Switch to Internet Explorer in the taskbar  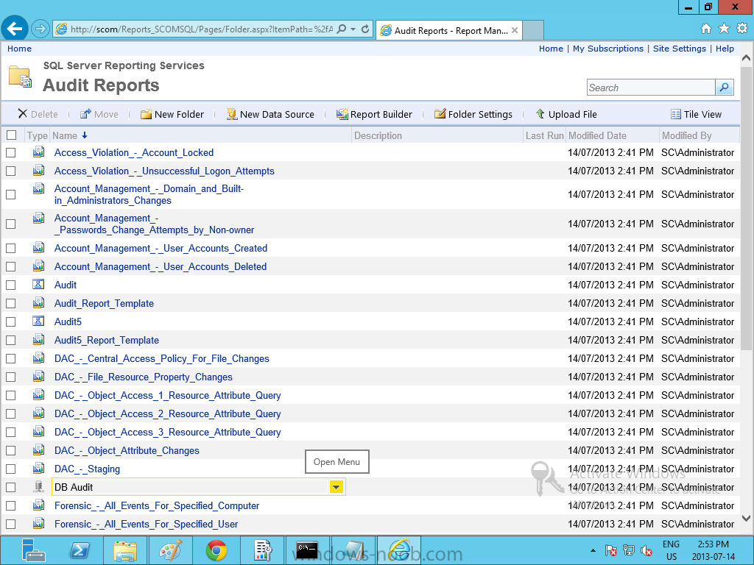click(400, 550)
